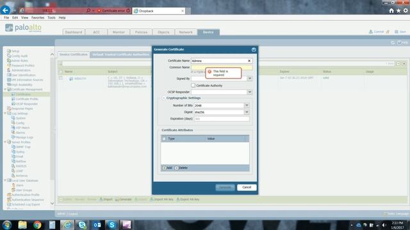This screenshot has width=410, height=230.
Task: Collapse Local User Database tree node
Action: [5, 180]
